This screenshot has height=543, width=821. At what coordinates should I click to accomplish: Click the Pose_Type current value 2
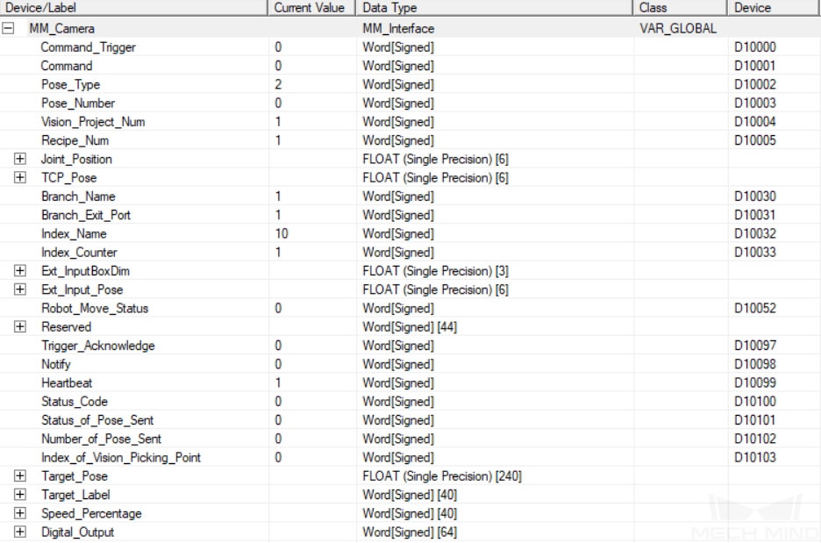(x=278, y=84)
